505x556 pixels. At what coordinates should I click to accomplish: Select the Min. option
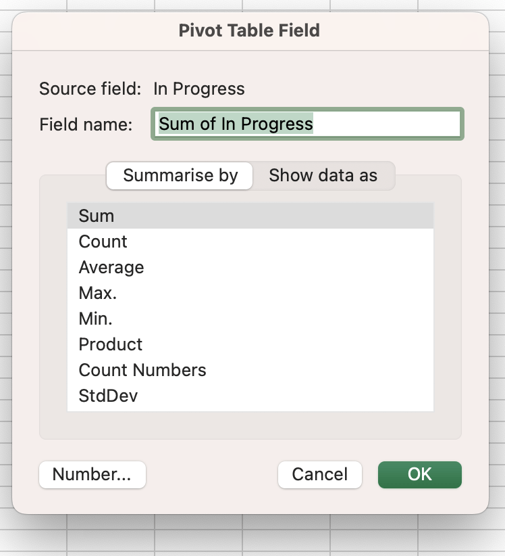click(250, 319)
